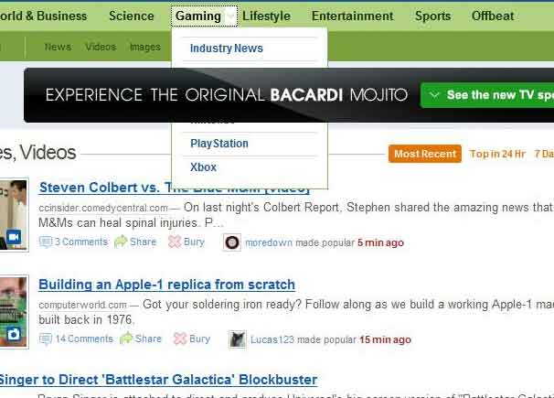Image resolution: width=554 pixels, height=398 pixels.
Task: Open Lucas123's user avatar
Action: tap(237, 339)
